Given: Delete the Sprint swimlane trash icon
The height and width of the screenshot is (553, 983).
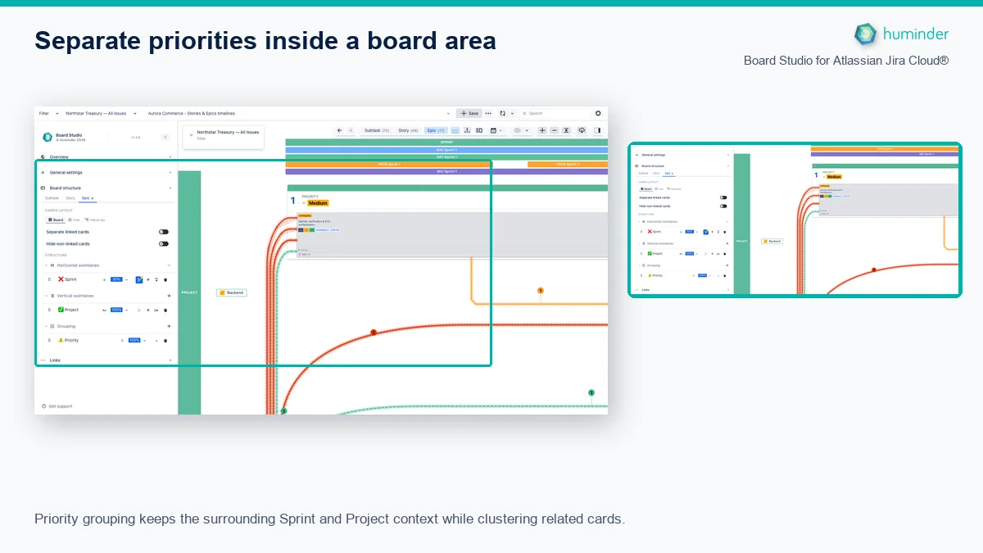Looking at the screenshot, I should [165, 279].
